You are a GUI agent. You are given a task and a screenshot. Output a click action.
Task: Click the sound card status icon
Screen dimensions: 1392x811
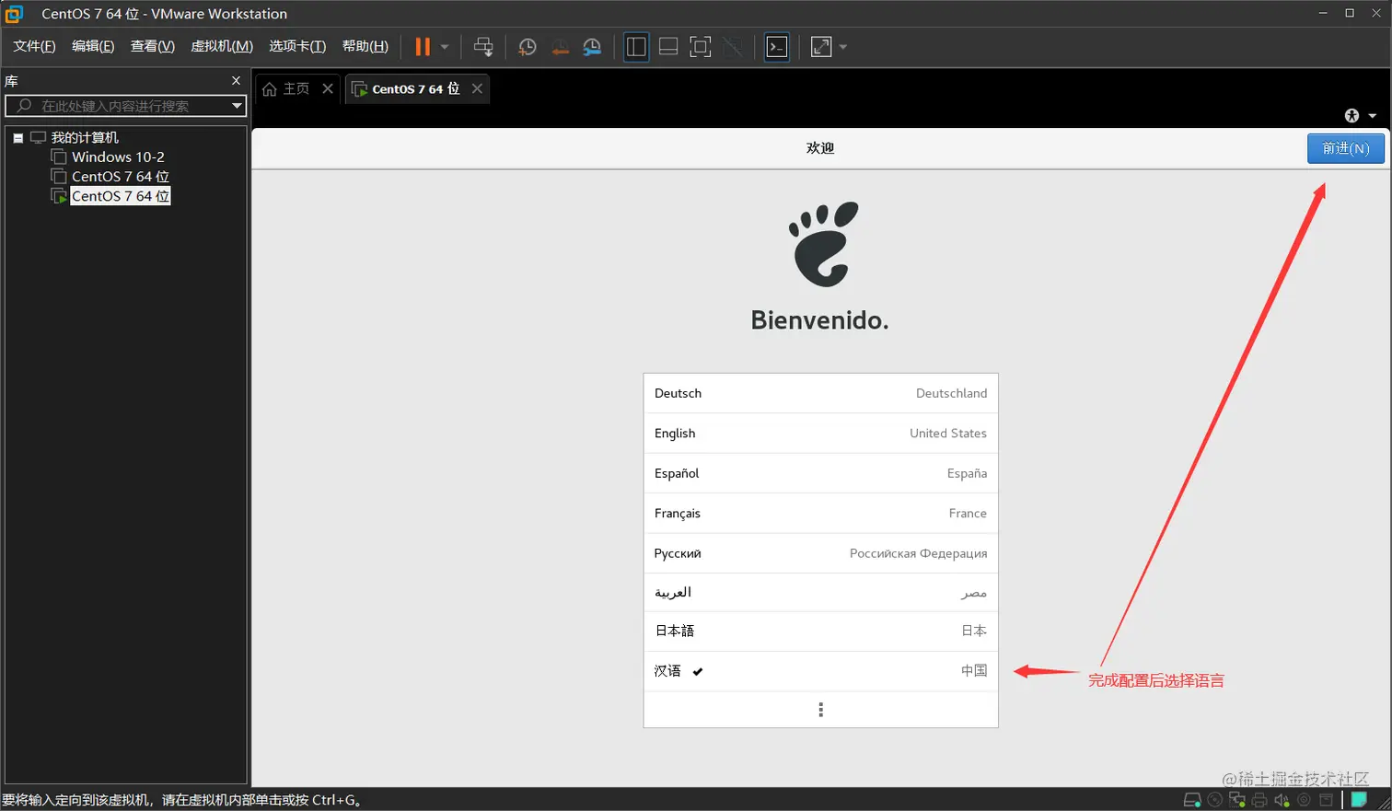(x=1282, y=800)
